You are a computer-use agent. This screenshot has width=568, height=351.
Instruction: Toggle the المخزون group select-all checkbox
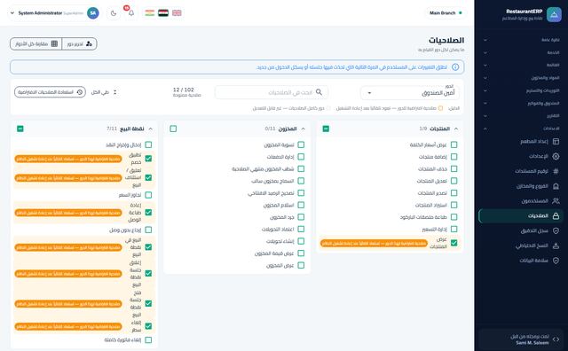point(173,129)
